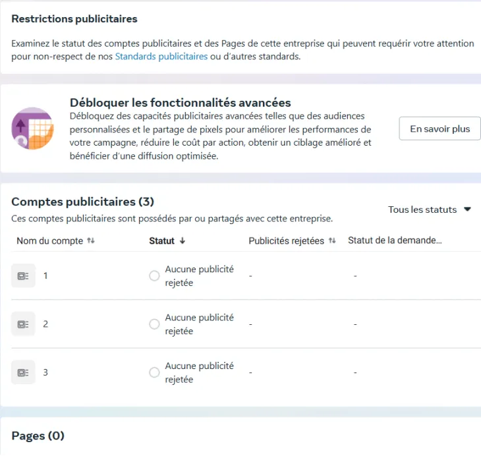Open ad account named 3
Viewport: 481px width, 458px height.
tap(45, 372)
